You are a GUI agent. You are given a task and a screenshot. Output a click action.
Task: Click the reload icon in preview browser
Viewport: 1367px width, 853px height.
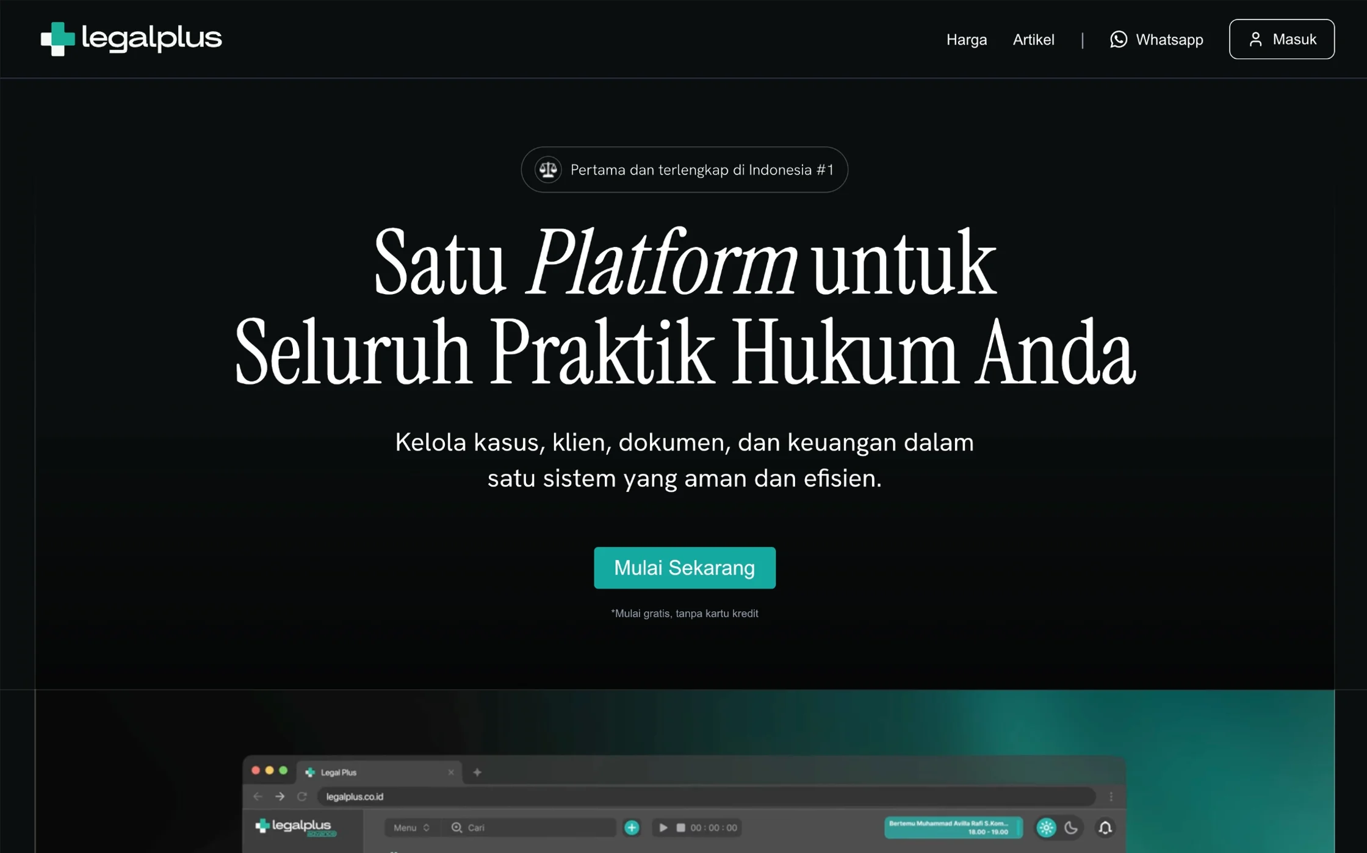click(x=301, y=796)
